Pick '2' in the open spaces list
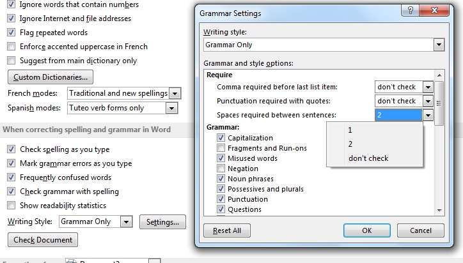This screenshot has width=463, height=263. click(350, 144)
